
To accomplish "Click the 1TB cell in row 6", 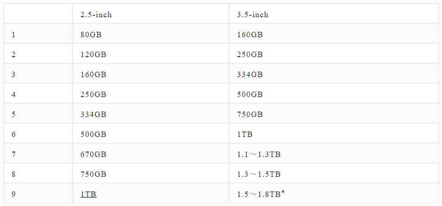I will [x=334, y=134].
